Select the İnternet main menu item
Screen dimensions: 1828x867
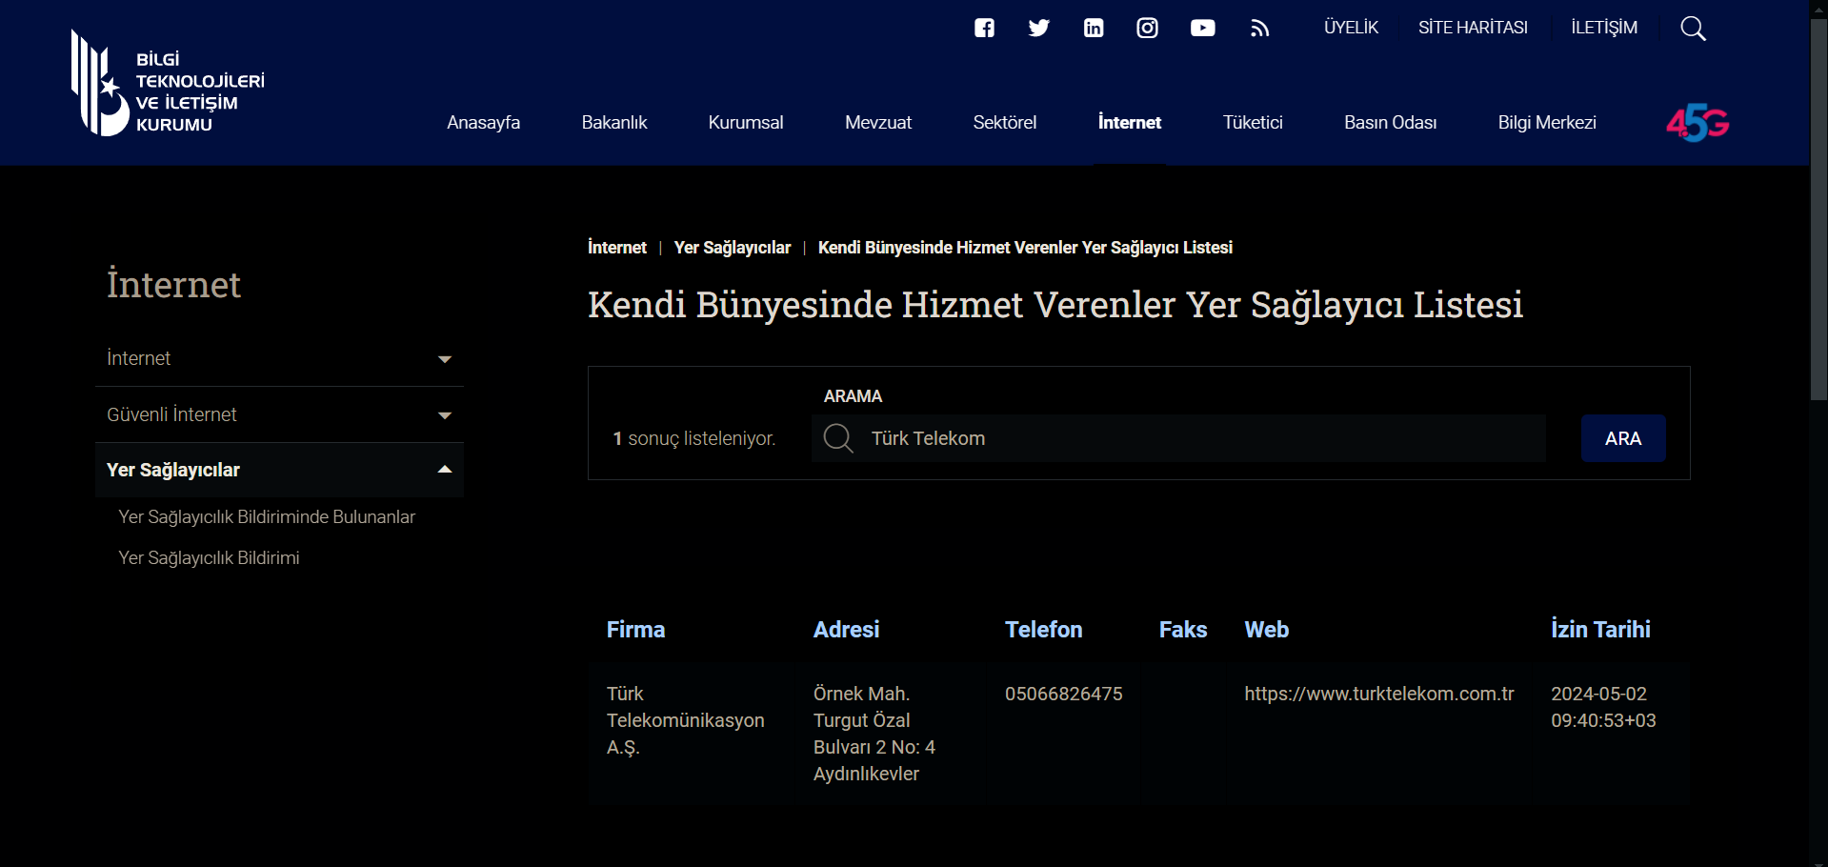pyautogui.click(x=1130, y=122)
